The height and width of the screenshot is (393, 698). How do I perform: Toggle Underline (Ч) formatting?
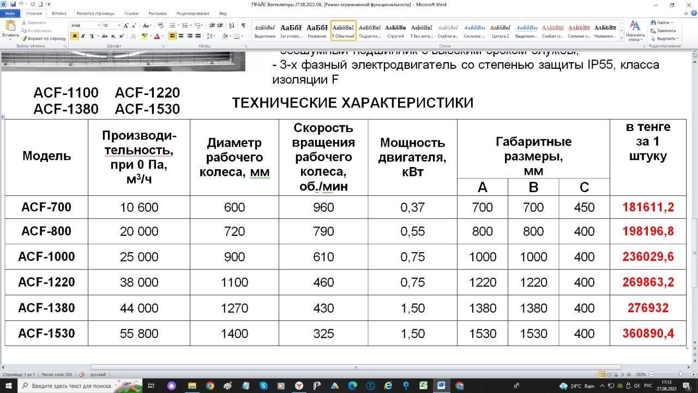pyautogui.click(x=91, y=36)
